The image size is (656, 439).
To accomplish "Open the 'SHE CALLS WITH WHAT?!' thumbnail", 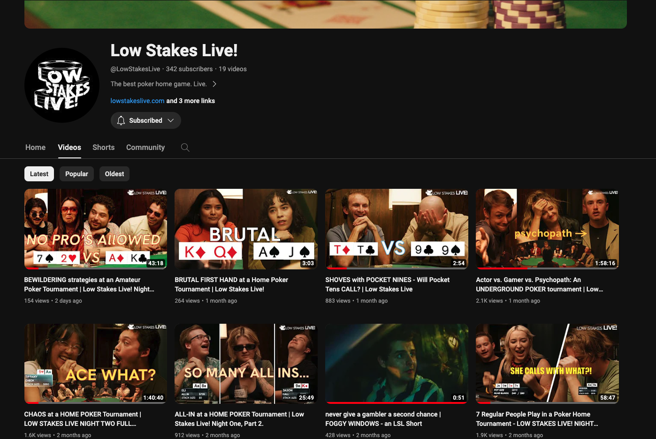I will tap(547, 364).
